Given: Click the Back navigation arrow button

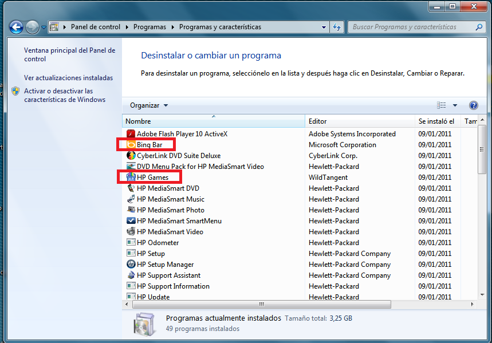Looking at the screenshot, I should click(x=16, y=27).
